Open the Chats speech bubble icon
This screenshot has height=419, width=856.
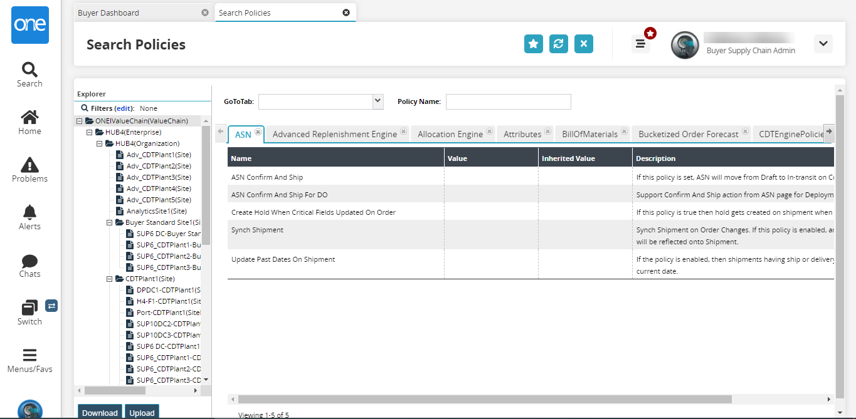[29, 261]
